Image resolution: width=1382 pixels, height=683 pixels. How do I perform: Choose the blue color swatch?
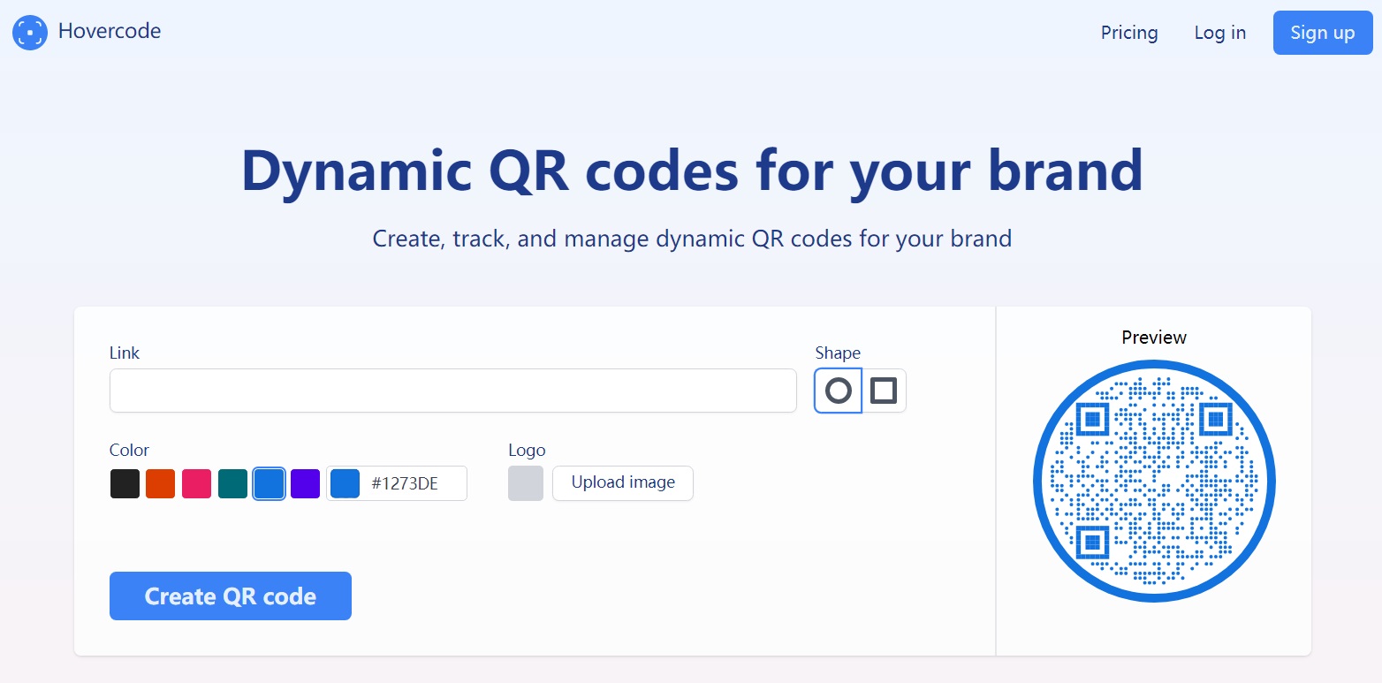click(270, 484)
